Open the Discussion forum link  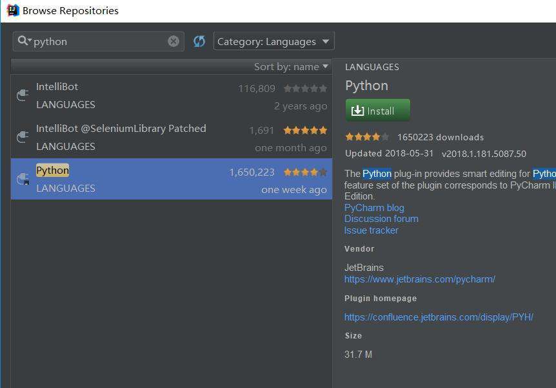coord(381,219)
